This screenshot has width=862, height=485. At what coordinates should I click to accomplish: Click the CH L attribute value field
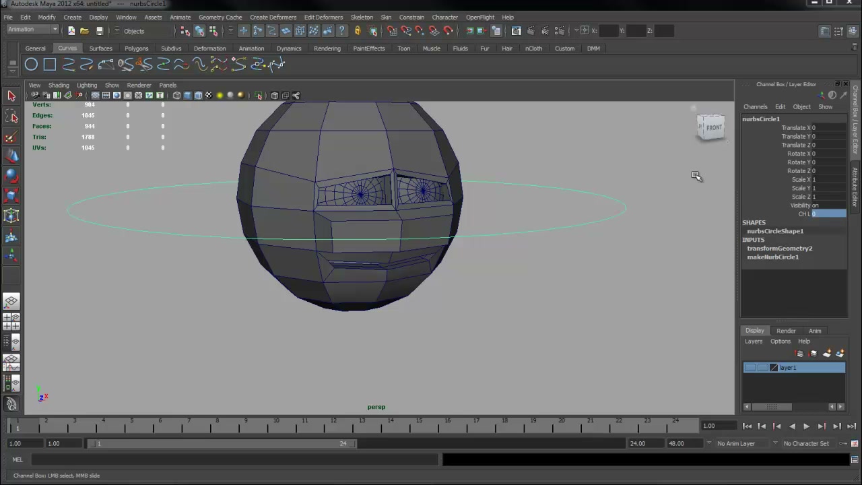(x=829, y=214)
